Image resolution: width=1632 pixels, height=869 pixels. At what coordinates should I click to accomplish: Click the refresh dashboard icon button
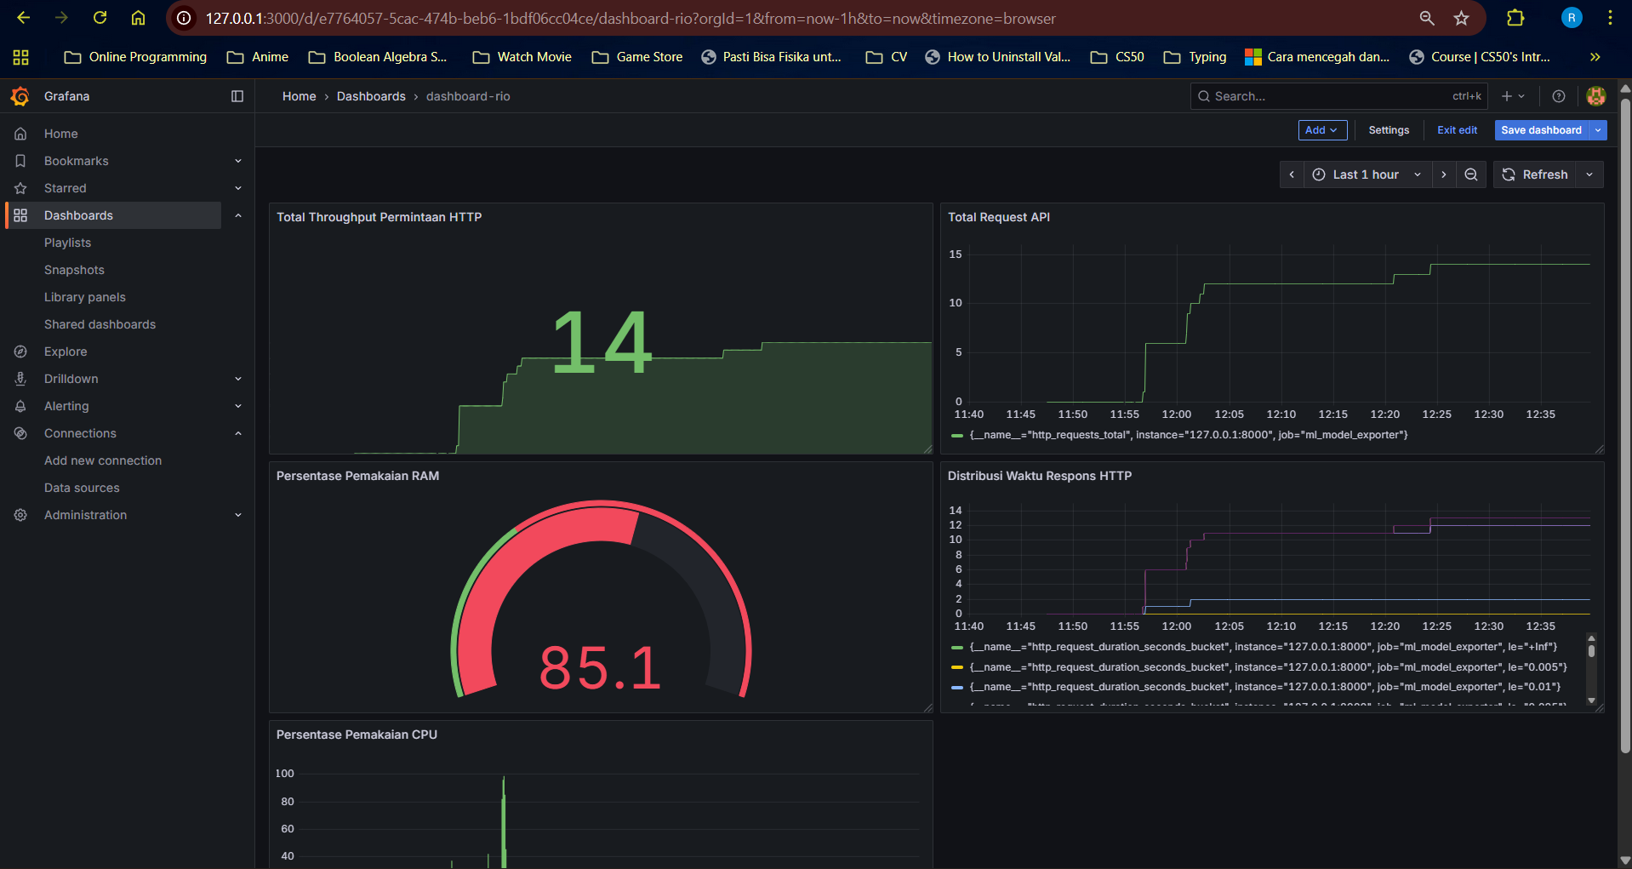[1535, 174]
